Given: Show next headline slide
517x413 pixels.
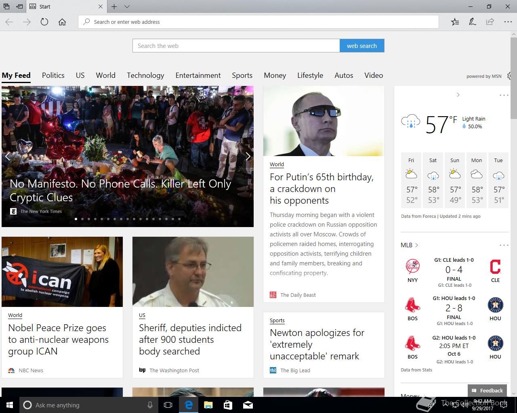Looking at the screenshot, I should tap(248, 156).
